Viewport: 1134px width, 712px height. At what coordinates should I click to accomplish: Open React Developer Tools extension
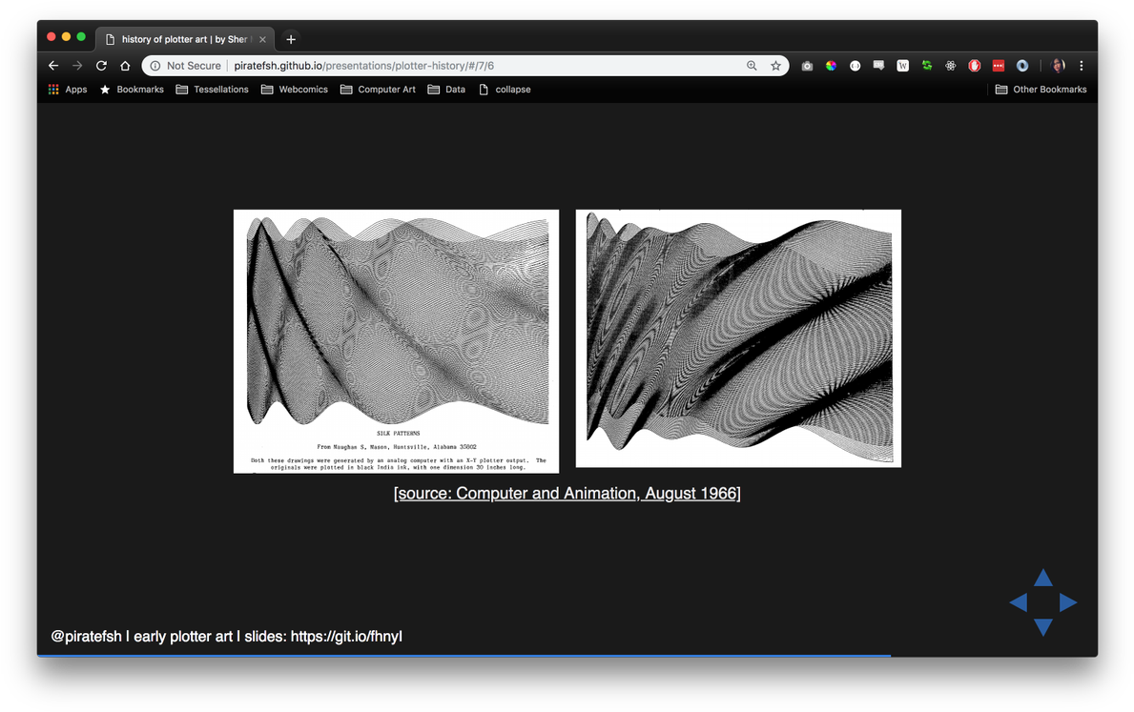[950, 66]
